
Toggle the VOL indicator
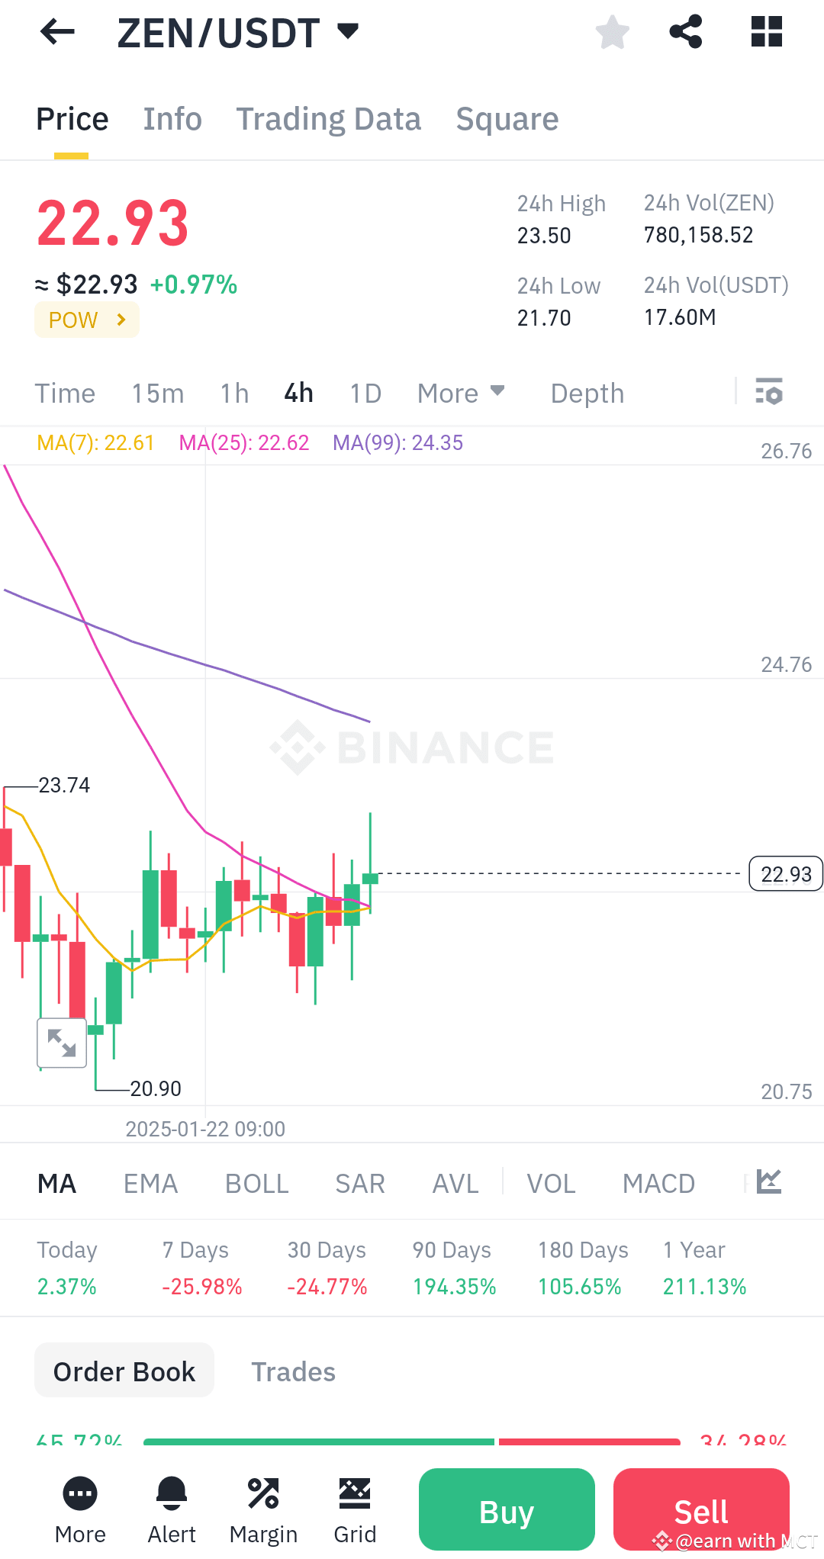click(551, 1183)
